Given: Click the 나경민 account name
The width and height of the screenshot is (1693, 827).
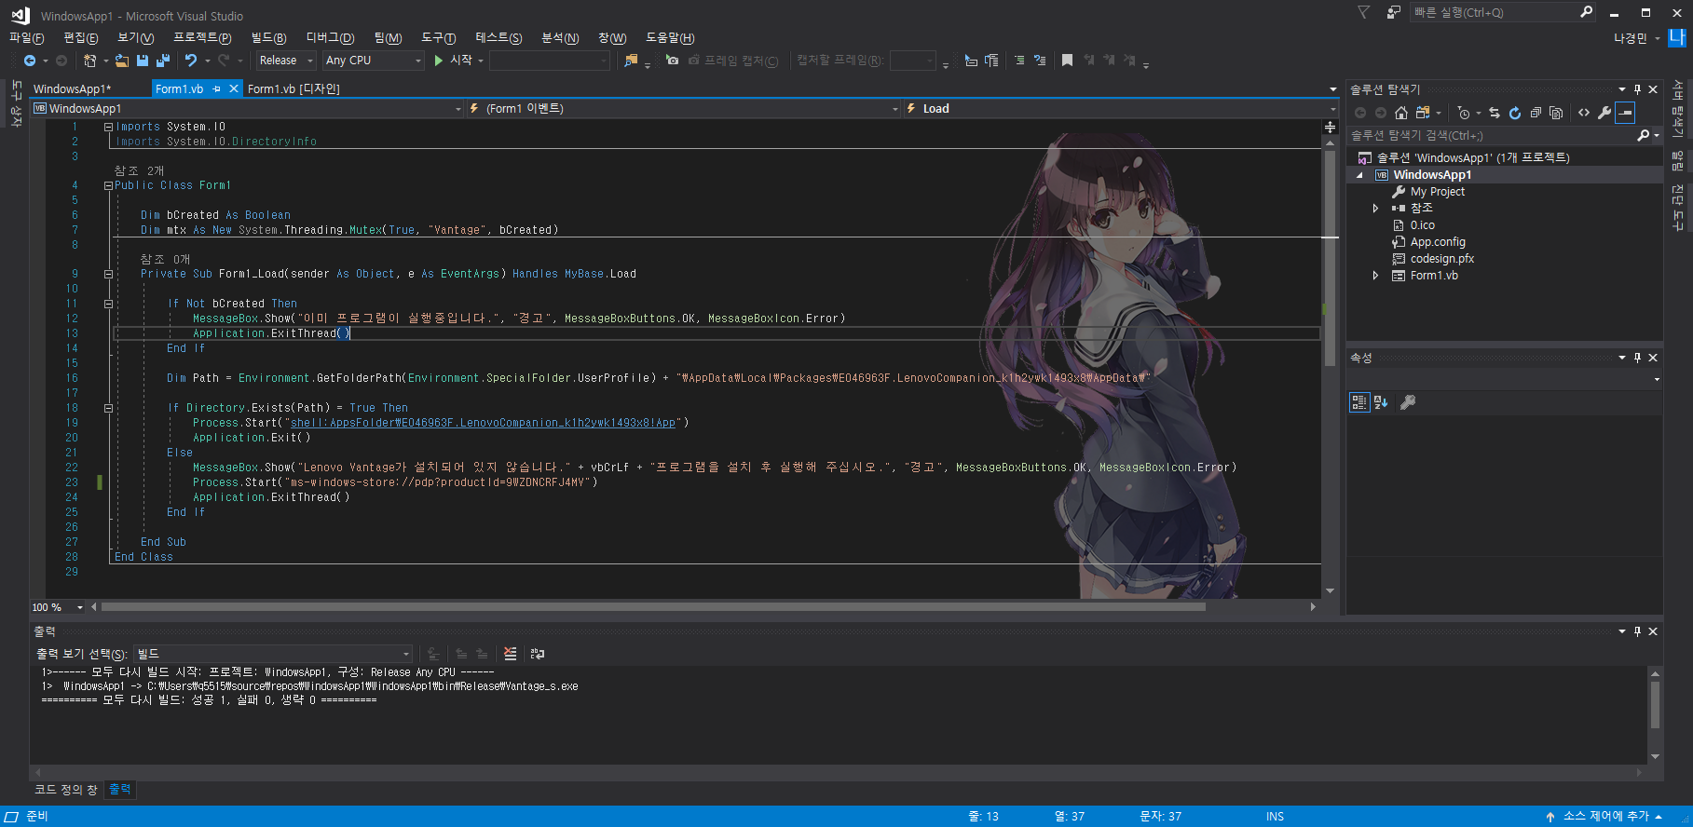Looking at the screenshot, I should pyautogui.click(x=1630, y=38).
